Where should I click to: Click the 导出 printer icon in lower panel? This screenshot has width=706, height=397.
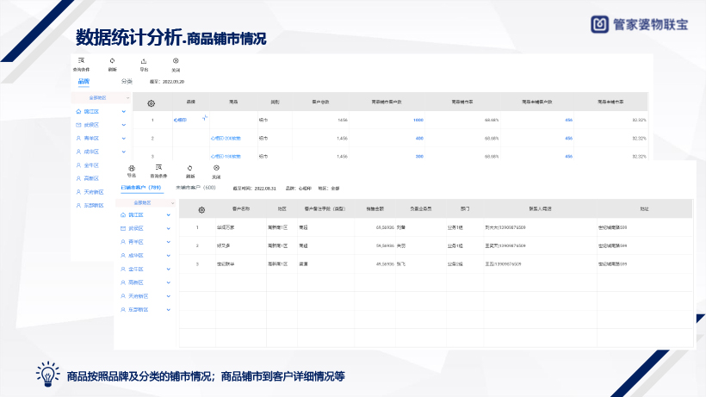[x=132, y=167]
